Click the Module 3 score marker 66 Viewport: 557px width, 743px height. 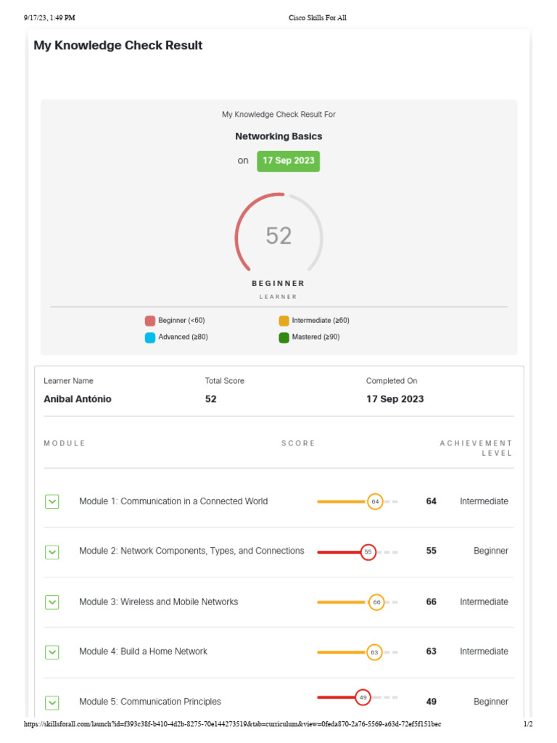point(376,602)
